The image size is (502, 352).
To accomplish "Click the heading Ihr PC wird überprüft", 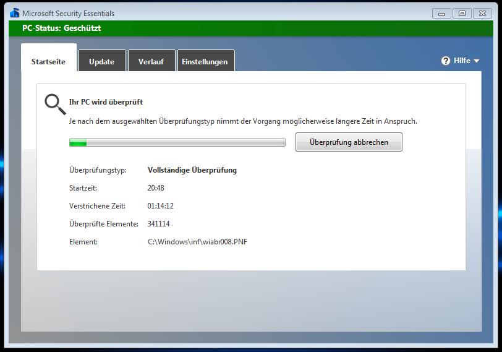I will [x=106, y=102].
